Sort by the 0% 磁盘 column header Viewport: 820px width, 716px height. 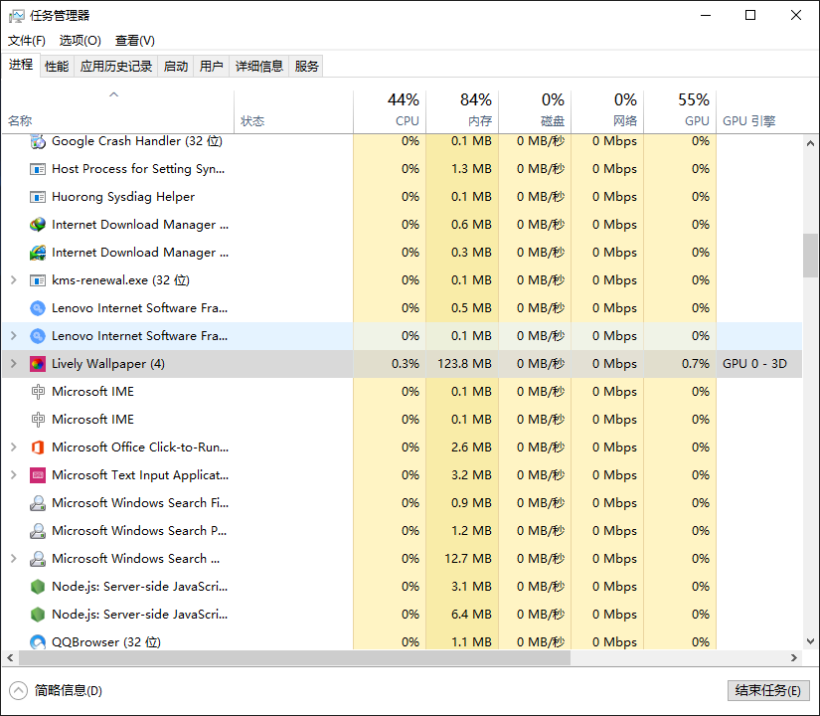coord(535,111)
